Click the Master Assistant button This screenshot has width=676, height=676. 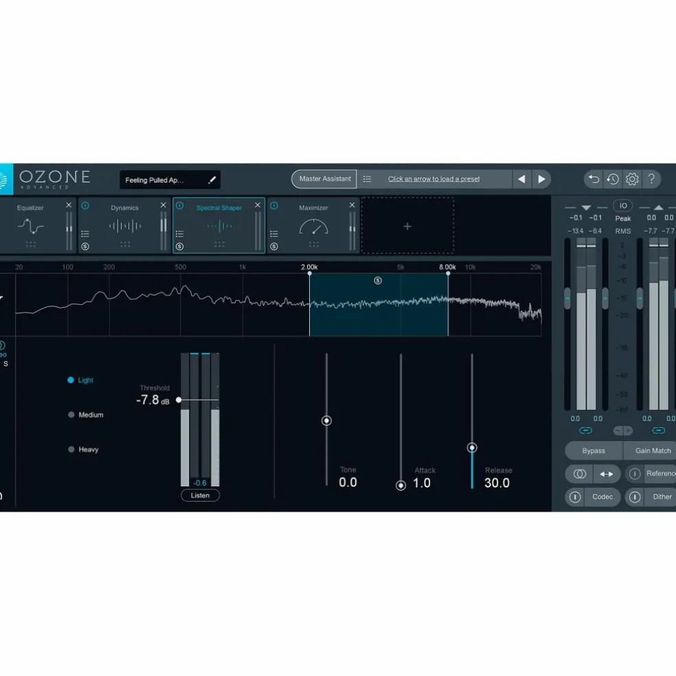324,179
